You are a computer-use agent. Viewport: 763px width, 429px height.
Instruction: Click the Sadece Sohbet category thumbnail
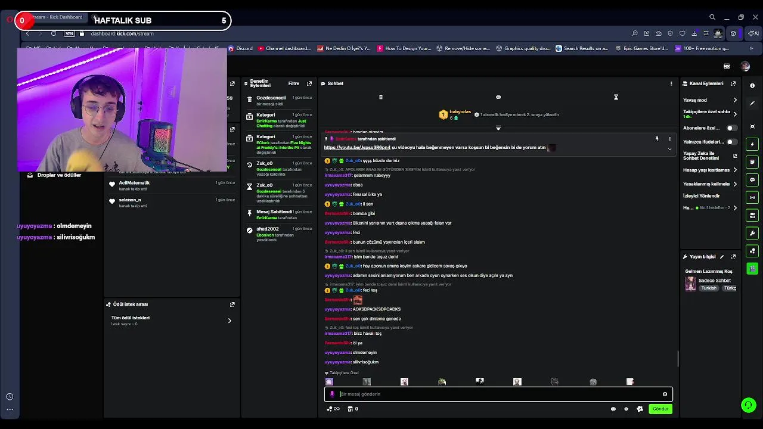(690, 284)
